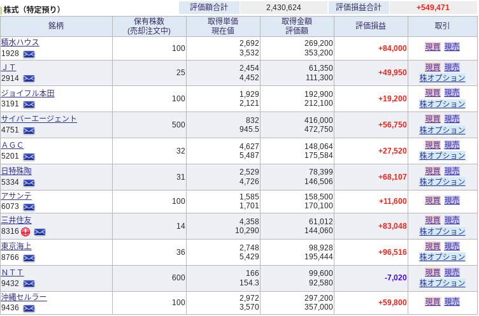This screenshot has width=479, height=316.
Task: Click the total profit value +549,471
Action: pos(433,8)
